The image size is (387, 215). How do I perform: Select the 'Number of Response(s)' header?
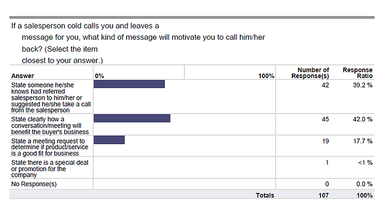click(310, 73)
